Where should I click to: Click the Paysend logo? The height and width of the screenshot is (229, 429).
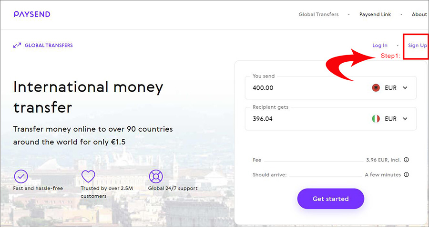(32, 14)
